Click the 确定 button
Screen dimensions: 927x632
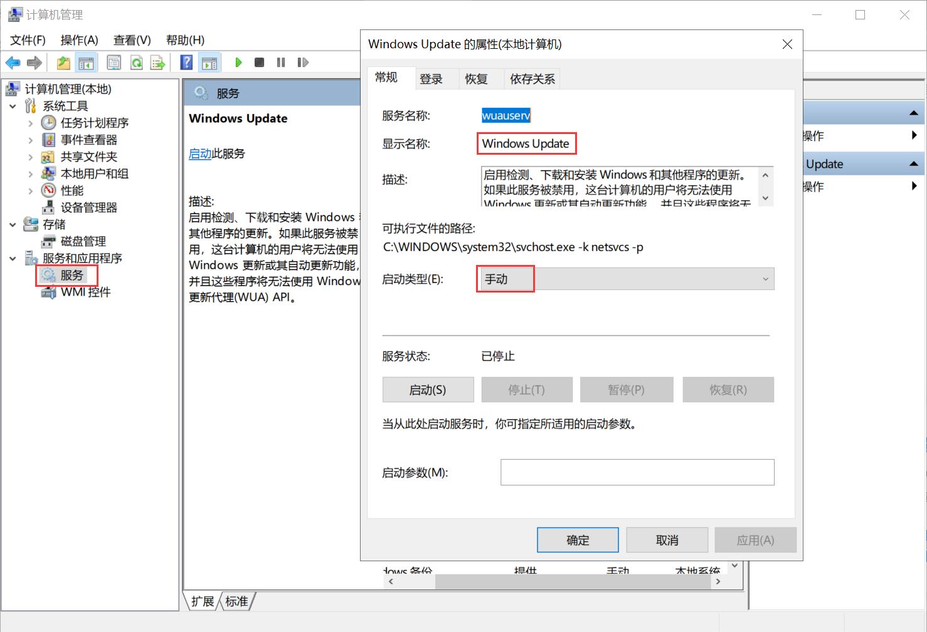(x=576, y=539)
